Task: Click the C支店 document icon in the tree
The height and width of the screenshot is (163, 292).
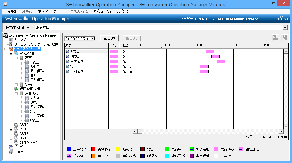Action: (27, 120)
